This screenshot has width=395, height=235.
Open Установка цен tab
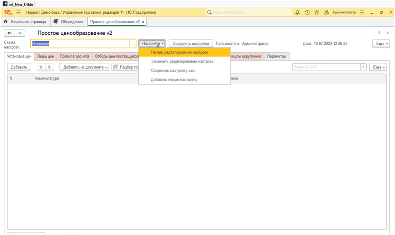pyautogui.click(x=19, y=56)
